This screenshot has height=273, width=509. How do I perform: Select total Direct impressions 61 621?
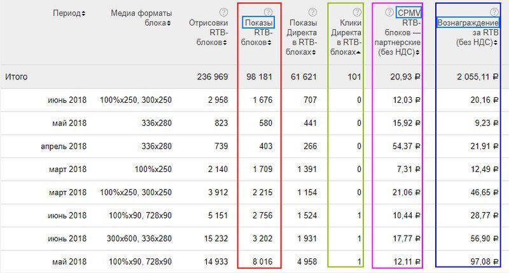click(x=303, y=77)
